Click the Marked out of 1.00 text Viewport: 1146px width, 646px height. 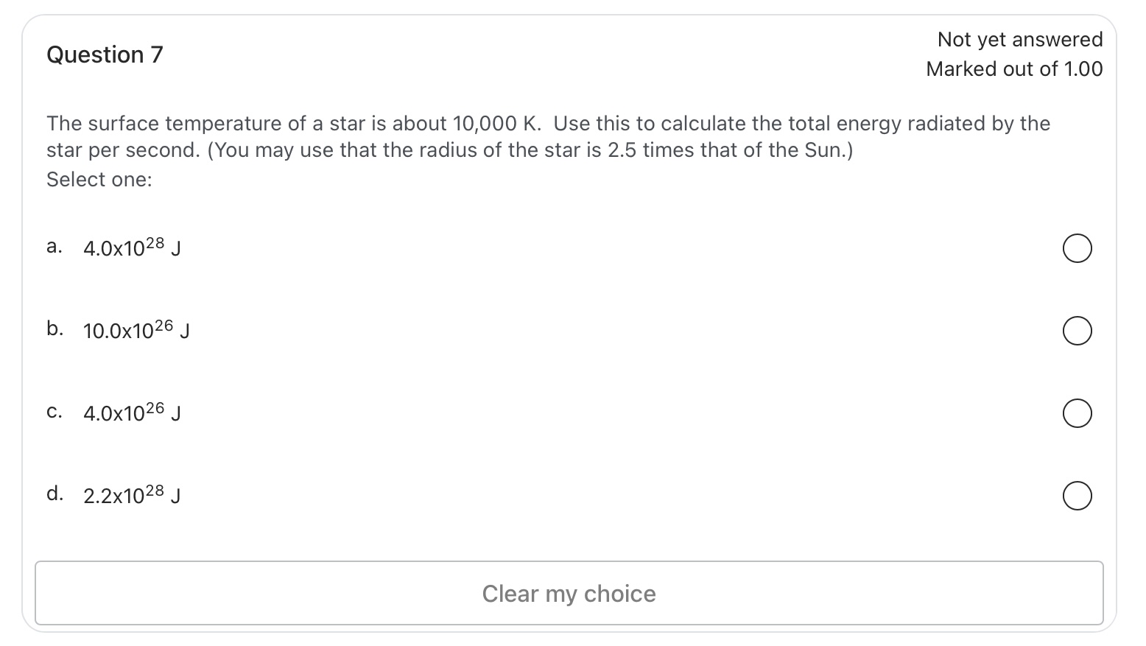(1015, 69)
